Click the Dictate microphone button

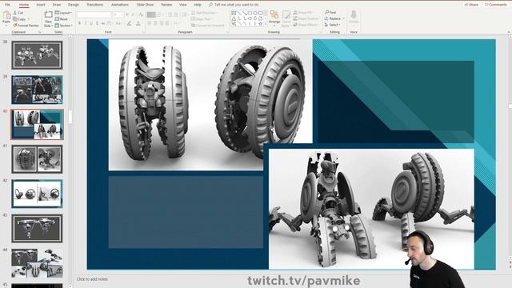[x=354, y=18]
